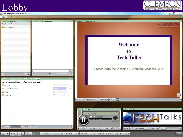The image size is (183, 137).
Task: Adjust the MP3 player volume bars
Action: click(100, 117)
